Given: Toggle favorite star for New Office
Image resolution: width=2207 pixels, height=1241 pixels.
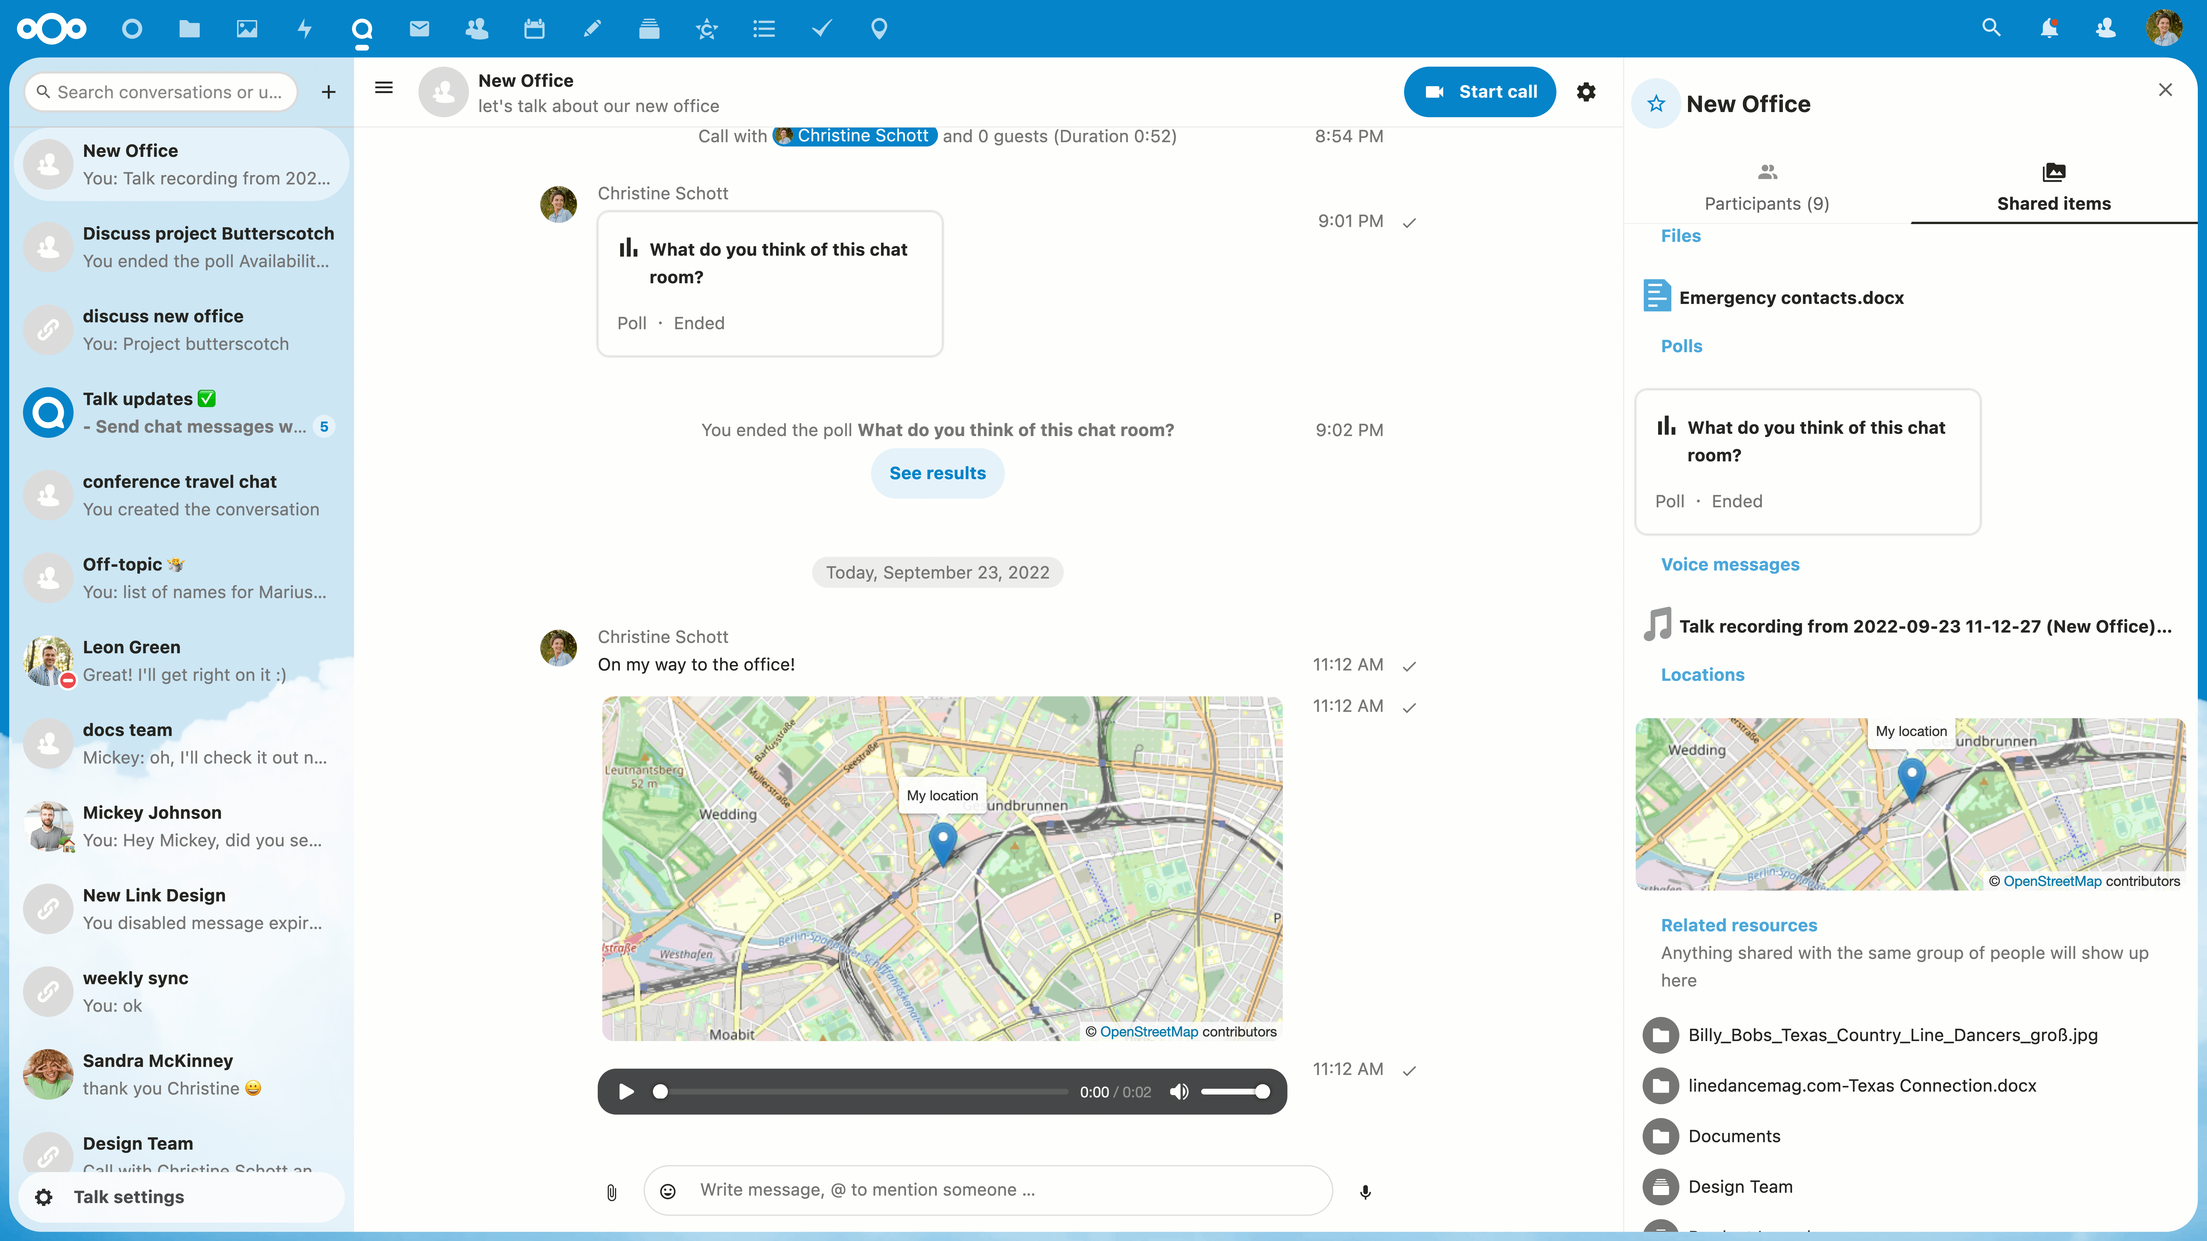Looking at the screenshot, I should 1656,104.
